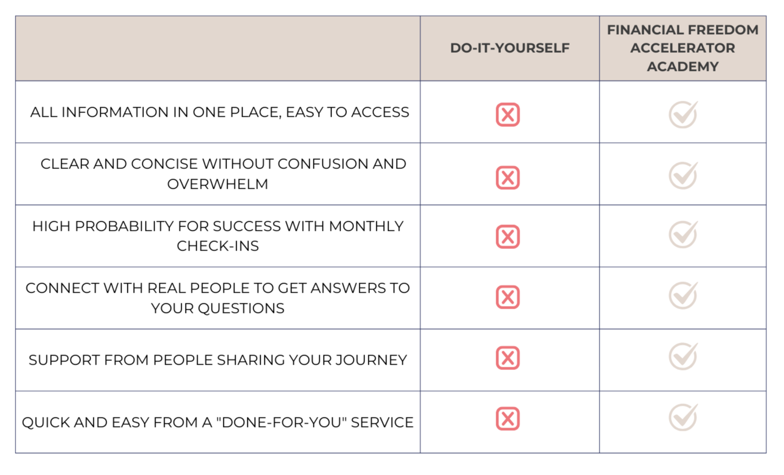The width and height of the screenshot is (784, 475).
Task: Click the Academy checkmark in 'Support from people' row
Action: tap(683, 356)
